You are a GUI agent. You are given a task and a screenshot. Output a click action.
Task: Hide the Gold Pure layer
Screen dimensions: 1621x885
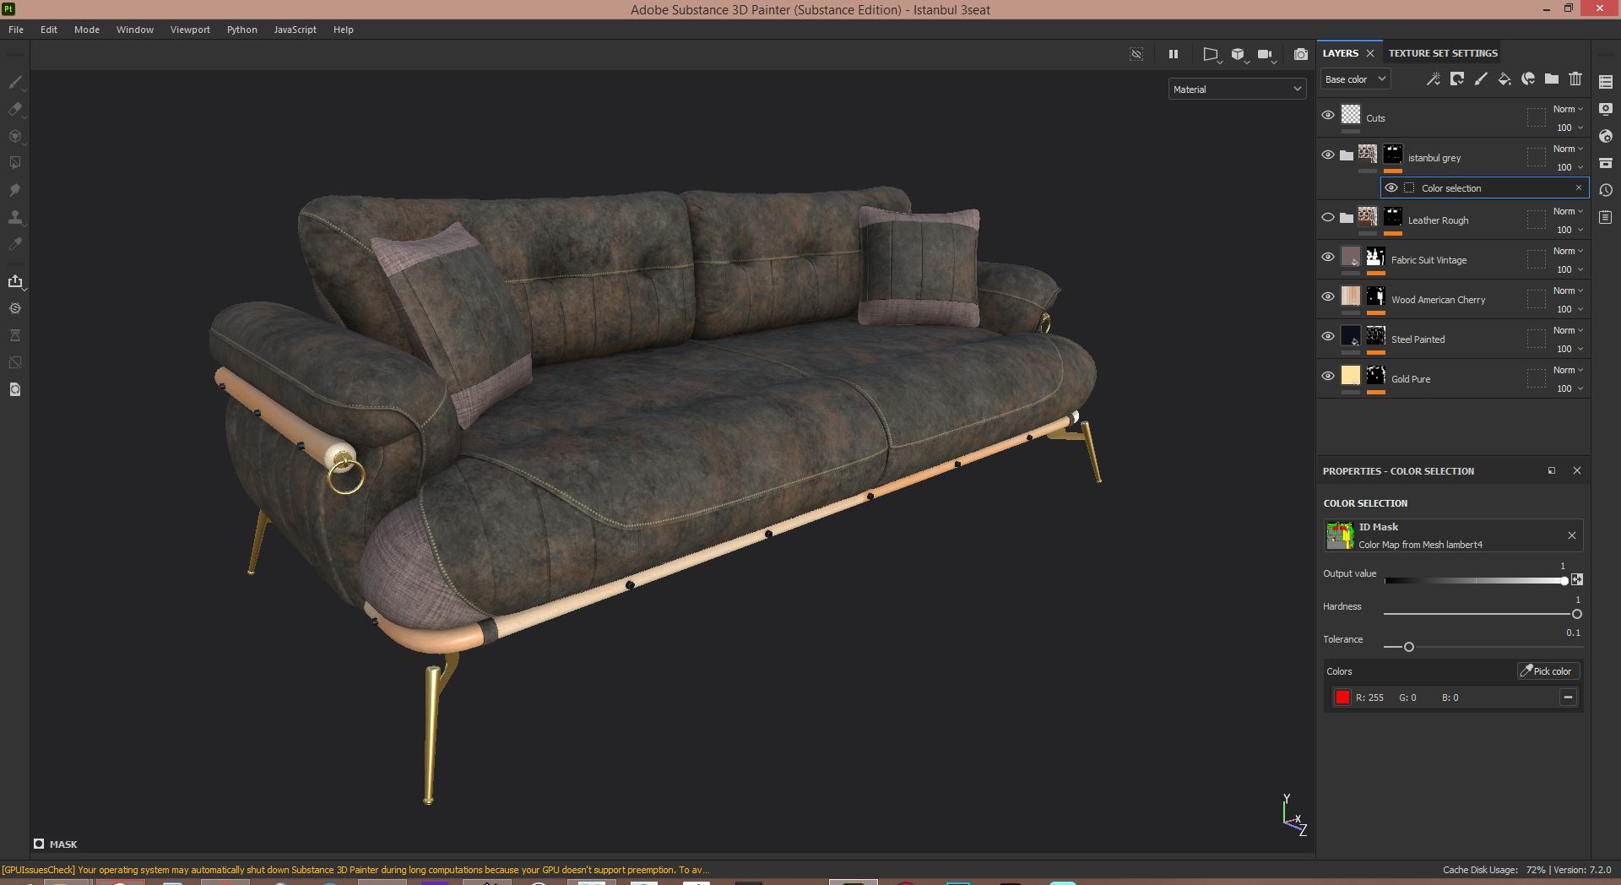1327,376
